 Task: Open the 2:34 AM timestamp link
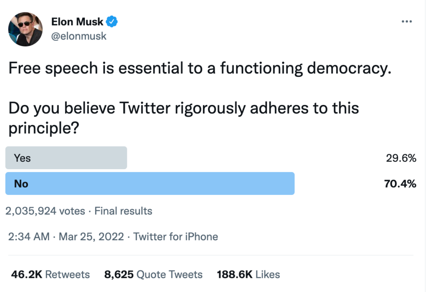29,237
